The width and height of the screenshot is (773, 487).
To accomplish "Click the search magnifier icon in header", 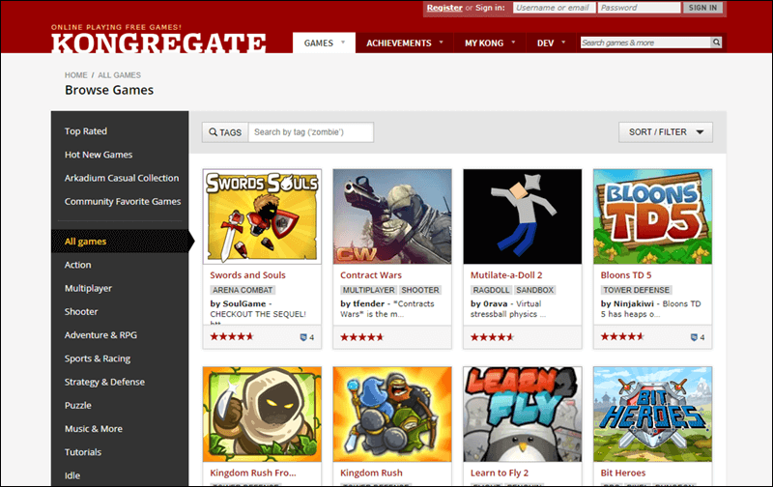I will click(x=716, y=43).
